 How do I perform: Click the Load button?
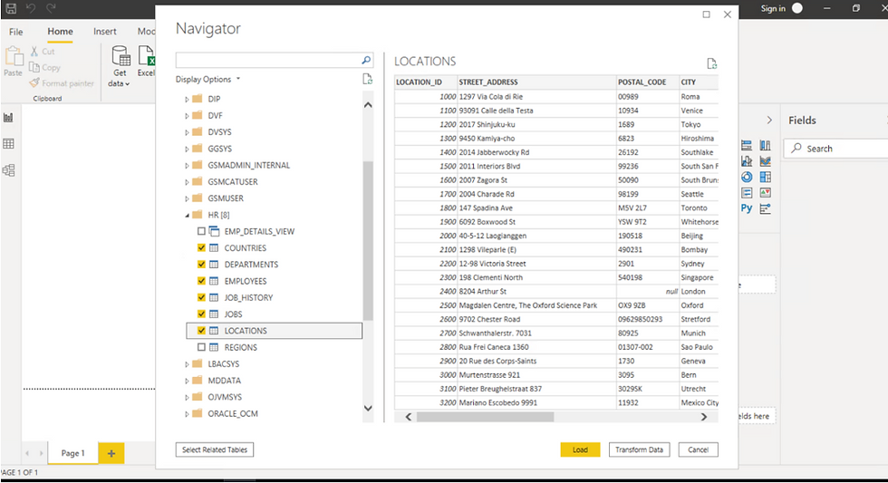(580, 449)
